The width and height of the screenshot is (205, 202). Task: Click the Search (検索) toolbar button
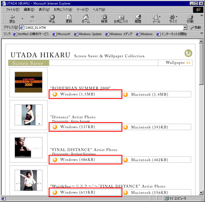tap(104, 19)
